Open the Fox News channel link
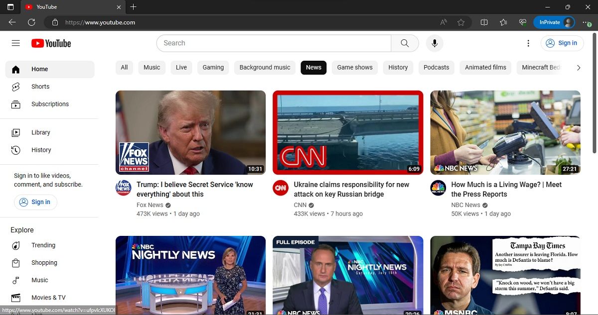 [x=149, y=205]
